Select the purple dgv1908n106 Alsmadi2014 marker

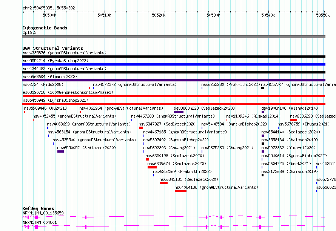point(263,112)
